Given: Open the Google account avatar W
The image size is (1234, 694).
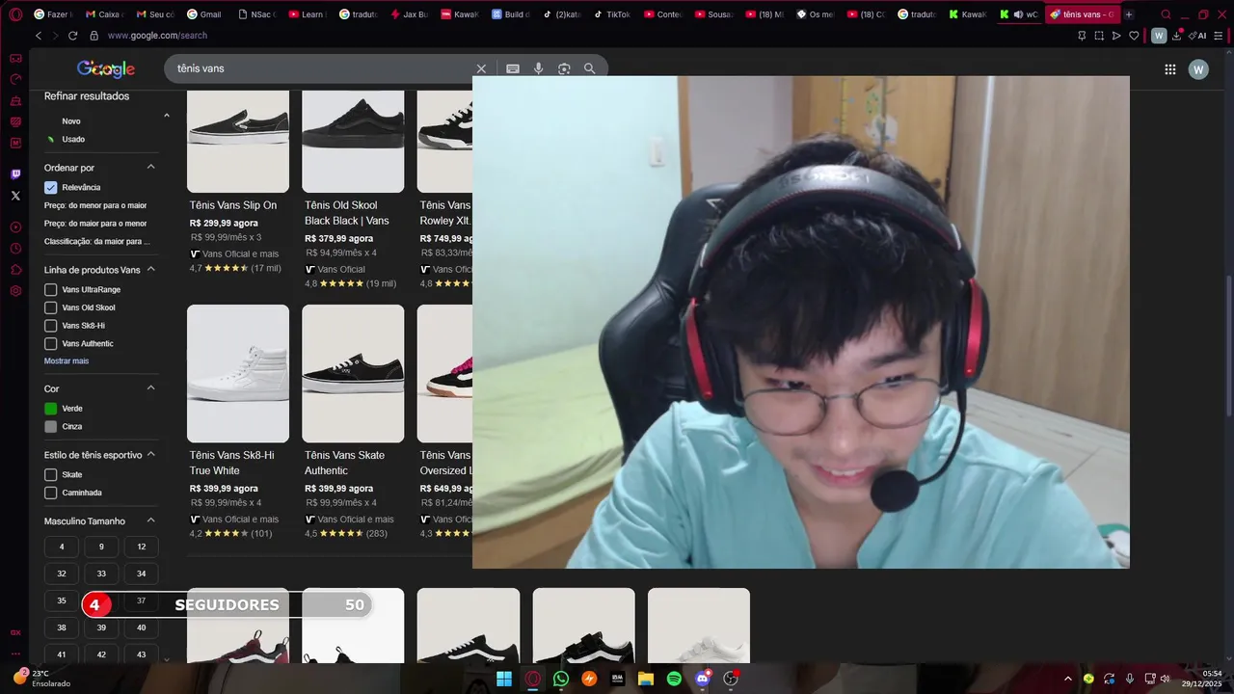Looking at the screenshot, I should [1198, 69].
